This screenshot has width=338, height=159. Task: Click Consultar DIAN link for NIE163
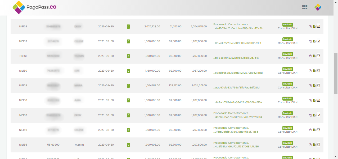coord(287,28)
